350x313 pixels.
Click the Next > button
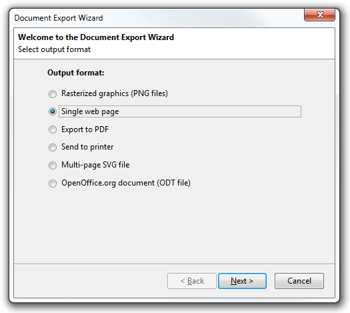(242, 281)
